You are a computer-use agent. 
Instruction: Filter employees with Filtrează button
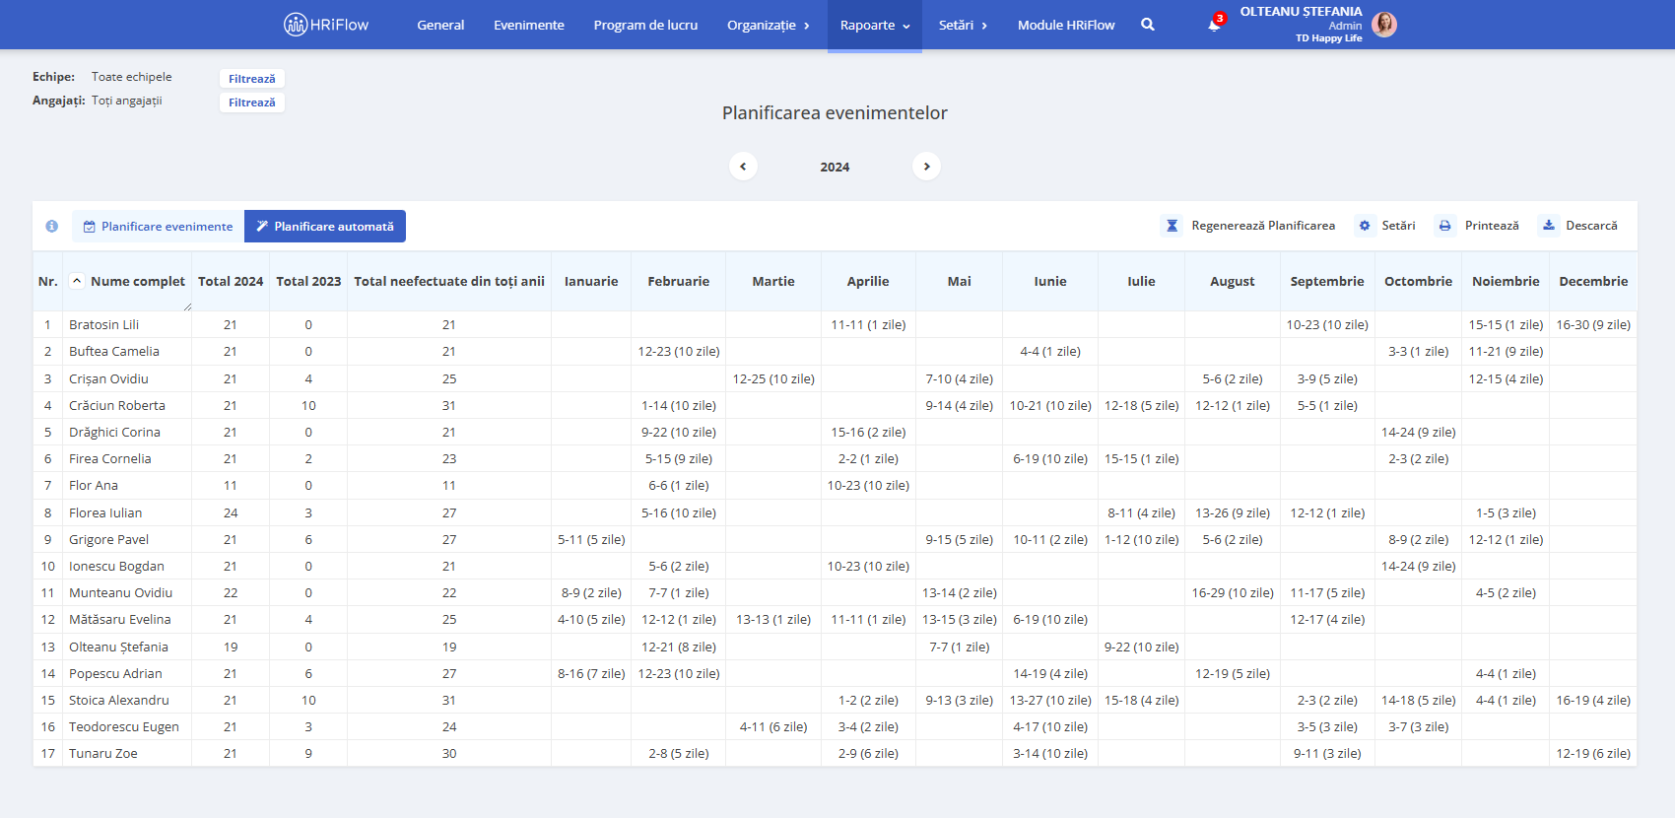tap(252, 102)
